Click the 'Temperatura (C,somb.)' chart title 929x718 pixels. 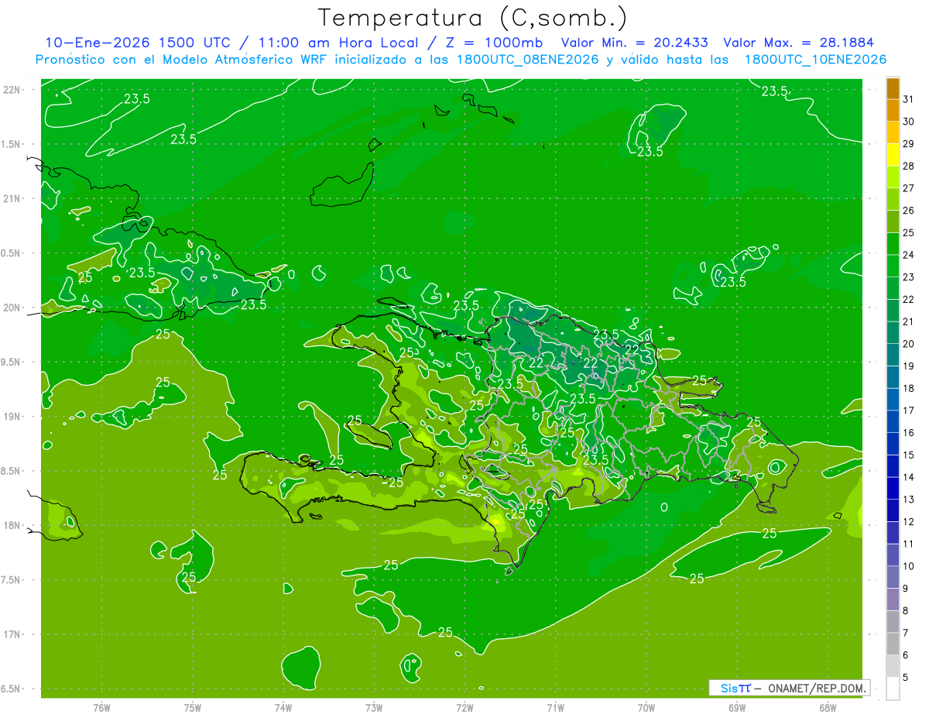tap(473, 18)
